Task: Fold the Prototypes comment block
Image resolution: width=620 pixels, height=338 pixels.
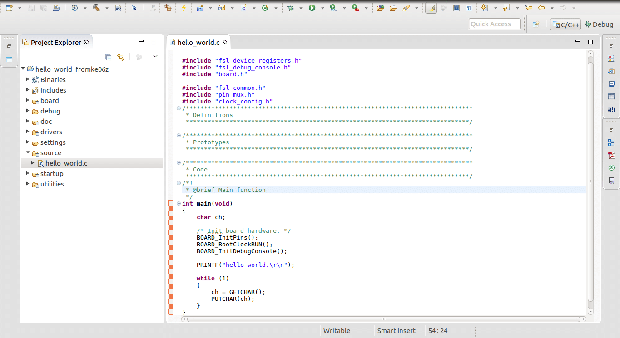Action: point(179,136)
